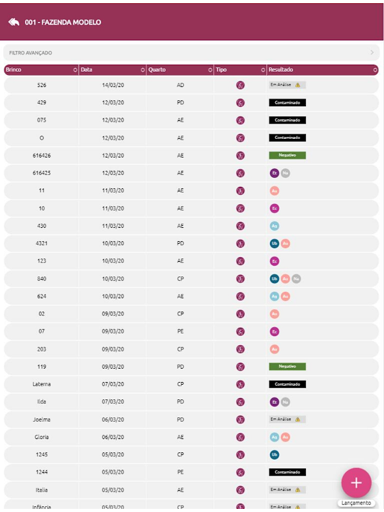Click the Em Análise status for Italia
384x512 pixels.
pyautogui.click(x=282, y=490)
